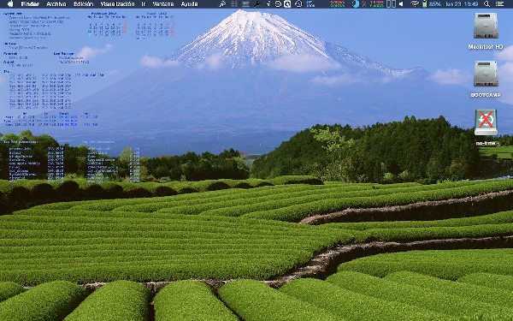Click the battery status icon

tap(424, 4)
